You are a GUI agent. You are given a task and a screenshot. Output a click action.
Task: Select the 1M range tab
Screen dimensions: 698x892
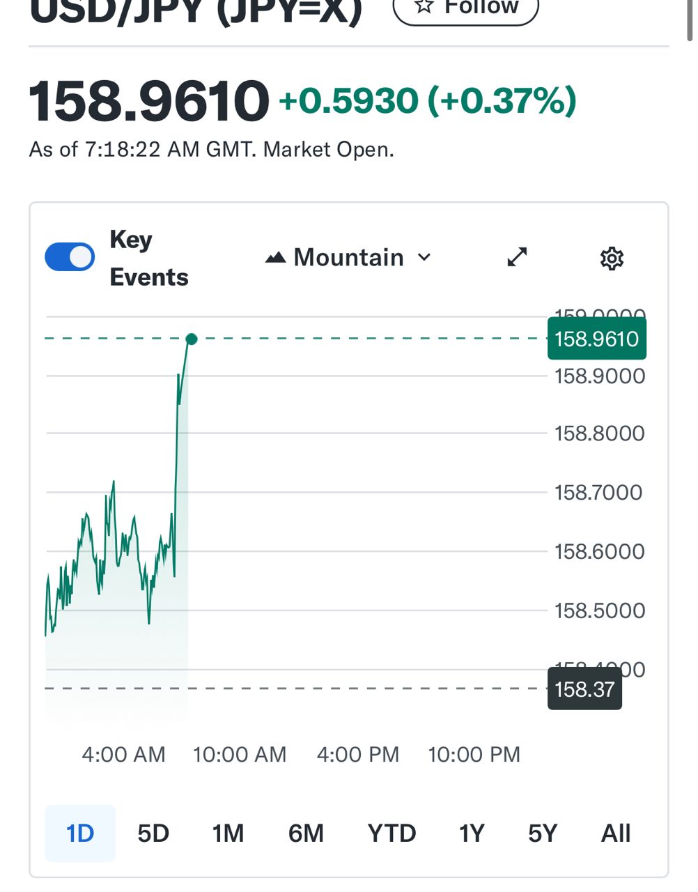coord(228,833)
